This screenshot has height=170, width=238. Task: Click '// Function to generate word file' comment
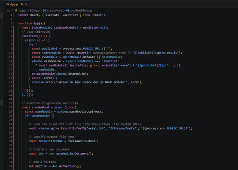click(x=50, y=103)
